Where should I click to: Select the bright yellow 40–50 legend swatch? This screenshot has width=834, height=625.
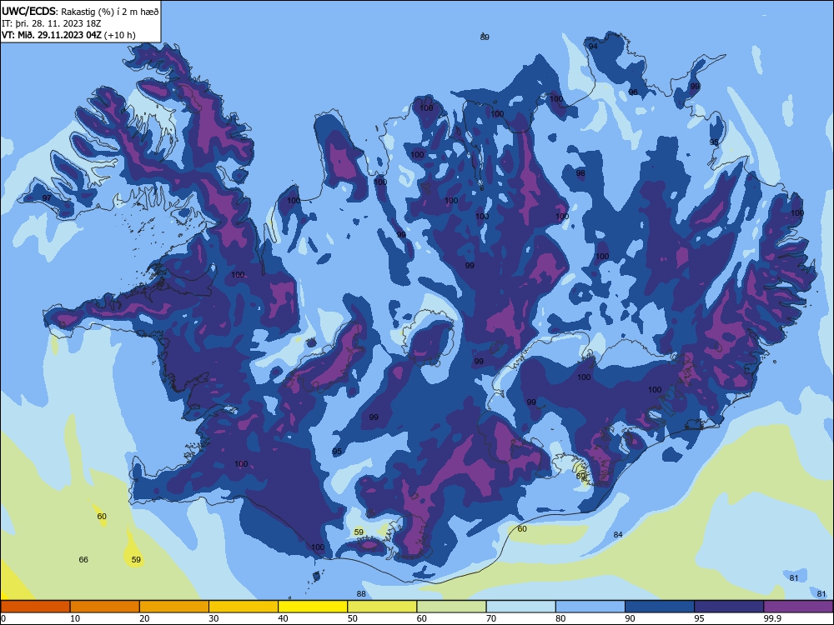click(x=313, y=607)
